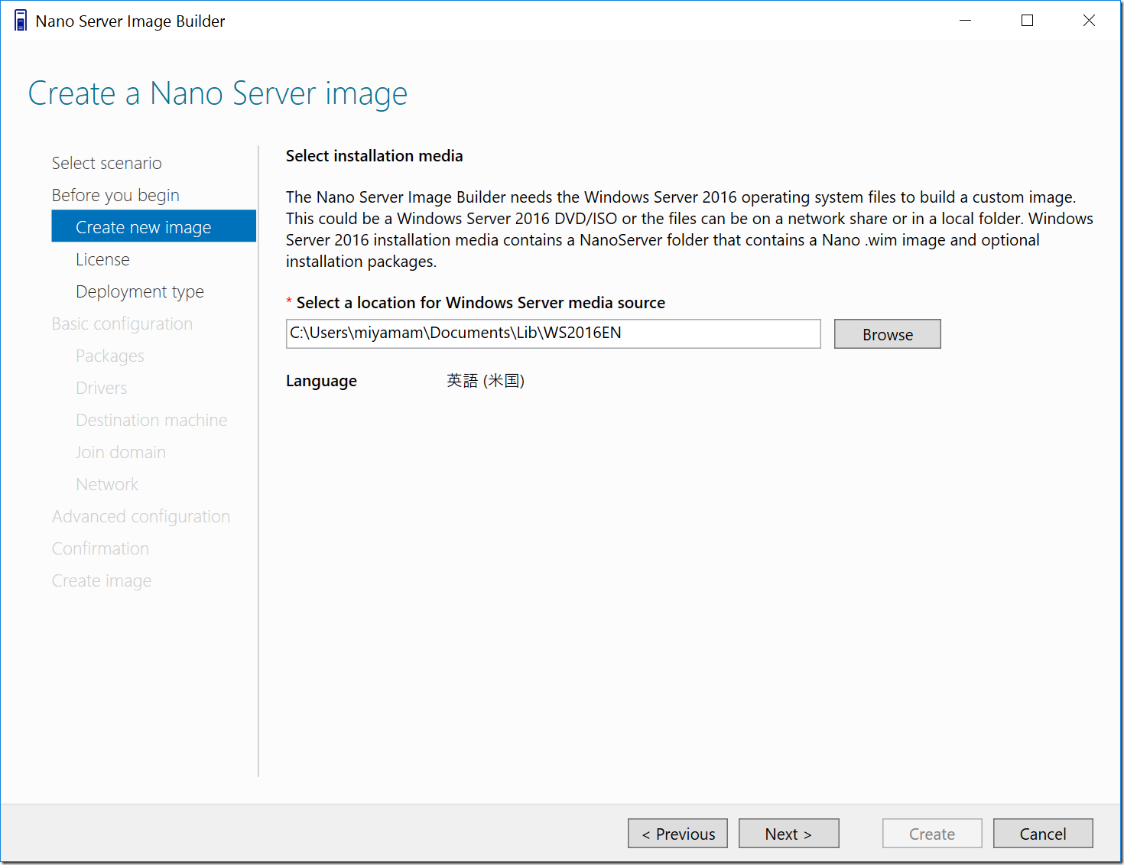Viewport: 1124px width, 865px height.
Task: Minimize the Nano Server Image Builder window
Action: coord(965,21)
